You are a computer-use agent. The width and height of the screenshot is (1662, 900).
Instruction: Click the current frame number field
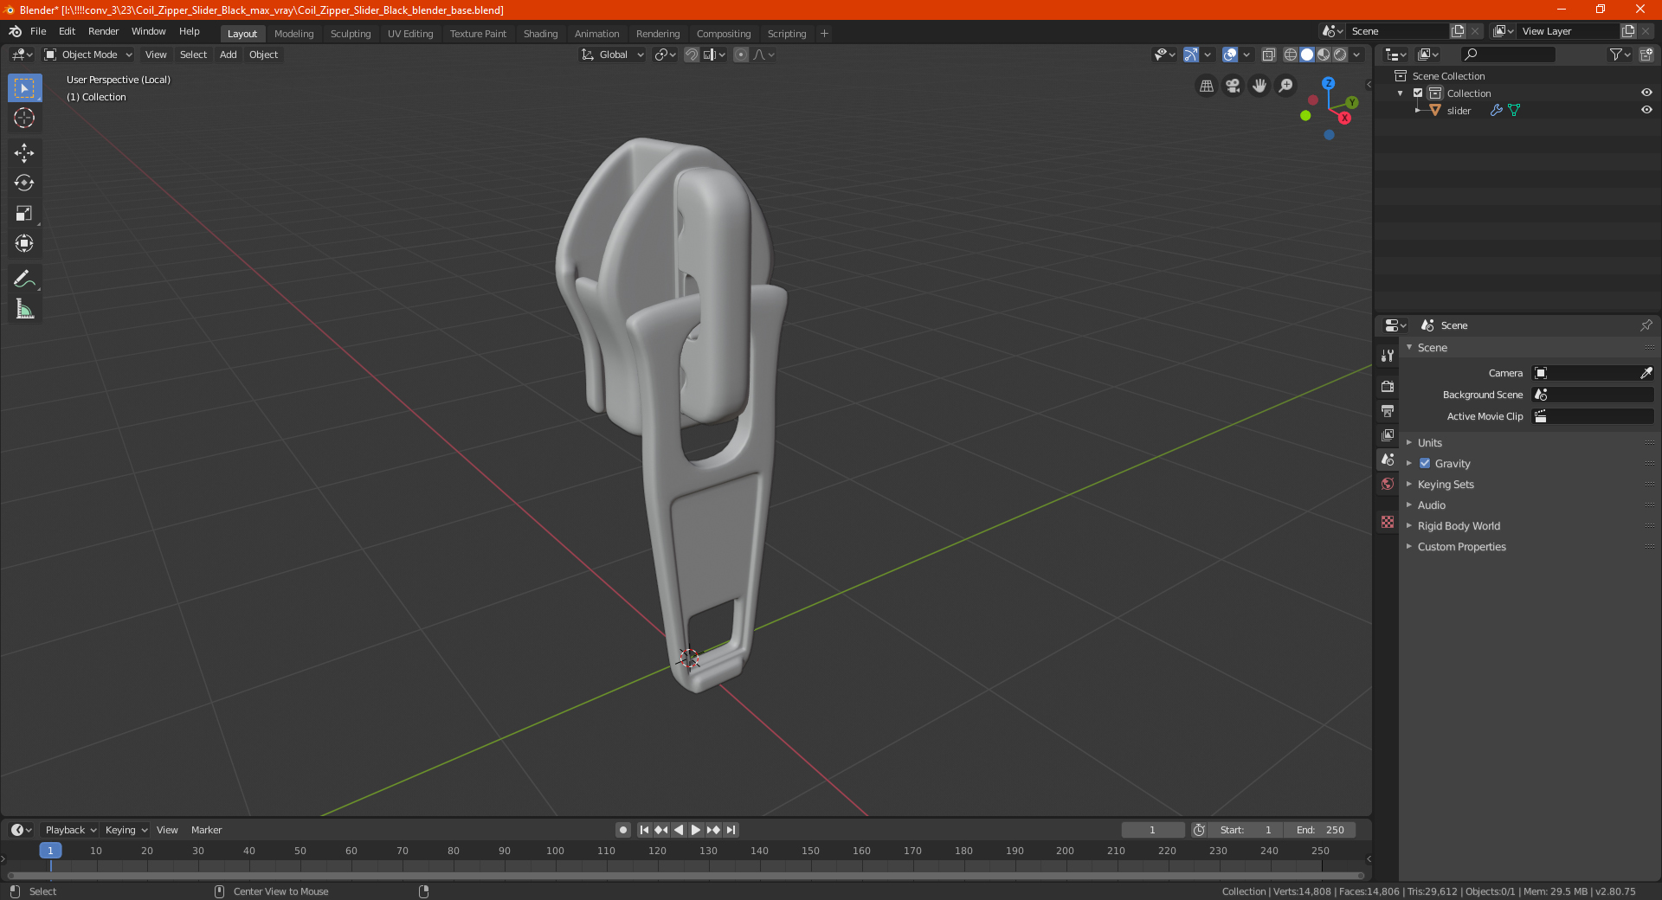pos(1152,830)
